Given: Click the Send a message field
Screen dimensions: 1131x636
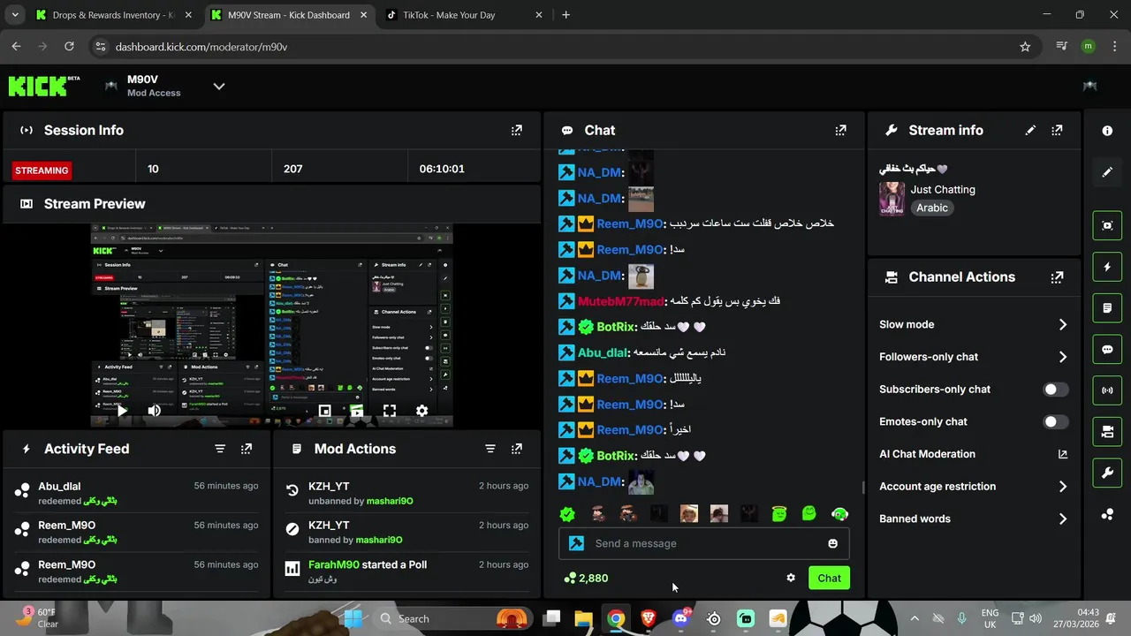Looking at the screenshot, I should [703, 543].
